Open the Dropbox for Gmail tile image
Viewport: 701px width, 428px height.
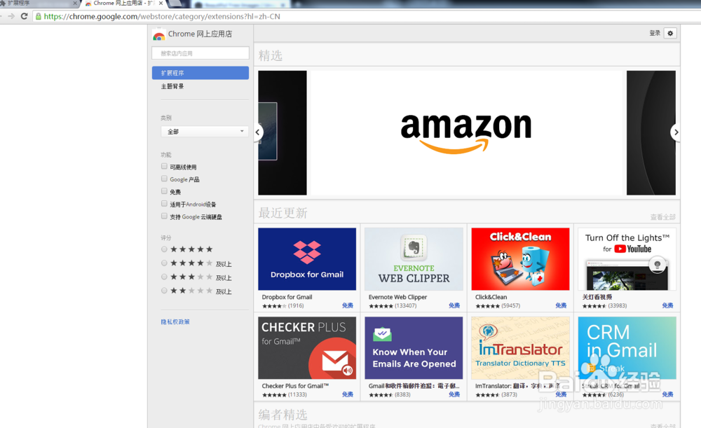(307, 259)
